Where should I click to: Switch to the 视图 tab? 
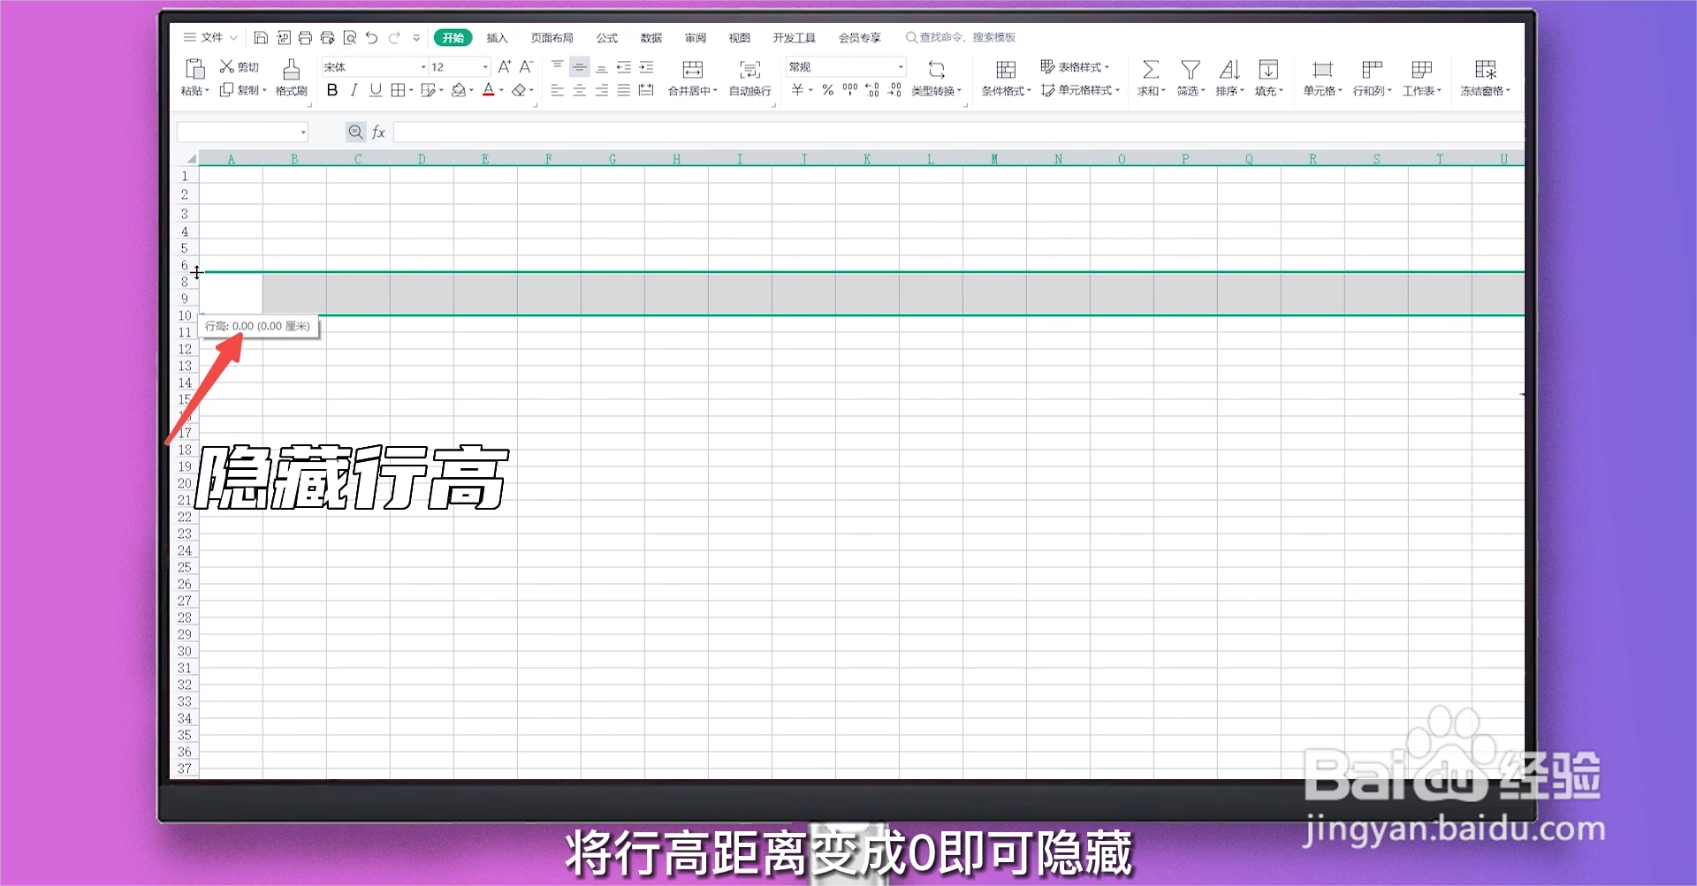tap(739, 38)
